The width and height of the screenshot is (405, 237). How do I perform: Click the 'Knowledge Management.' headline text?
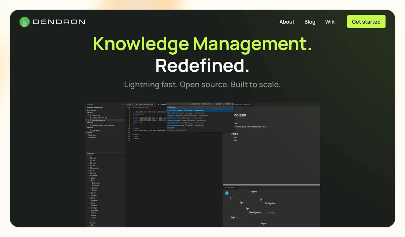202,44
